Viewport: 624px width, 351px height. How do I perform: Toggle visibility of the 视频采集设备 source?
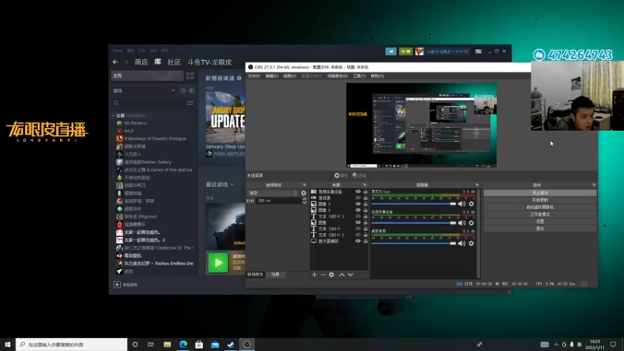click(358, 192)
